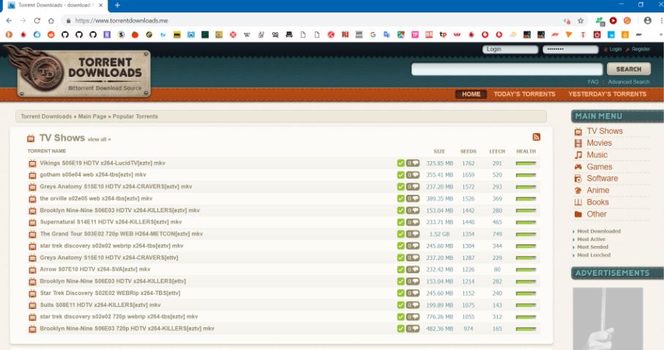Click the browser forward arrow

[x=23, y=21]
